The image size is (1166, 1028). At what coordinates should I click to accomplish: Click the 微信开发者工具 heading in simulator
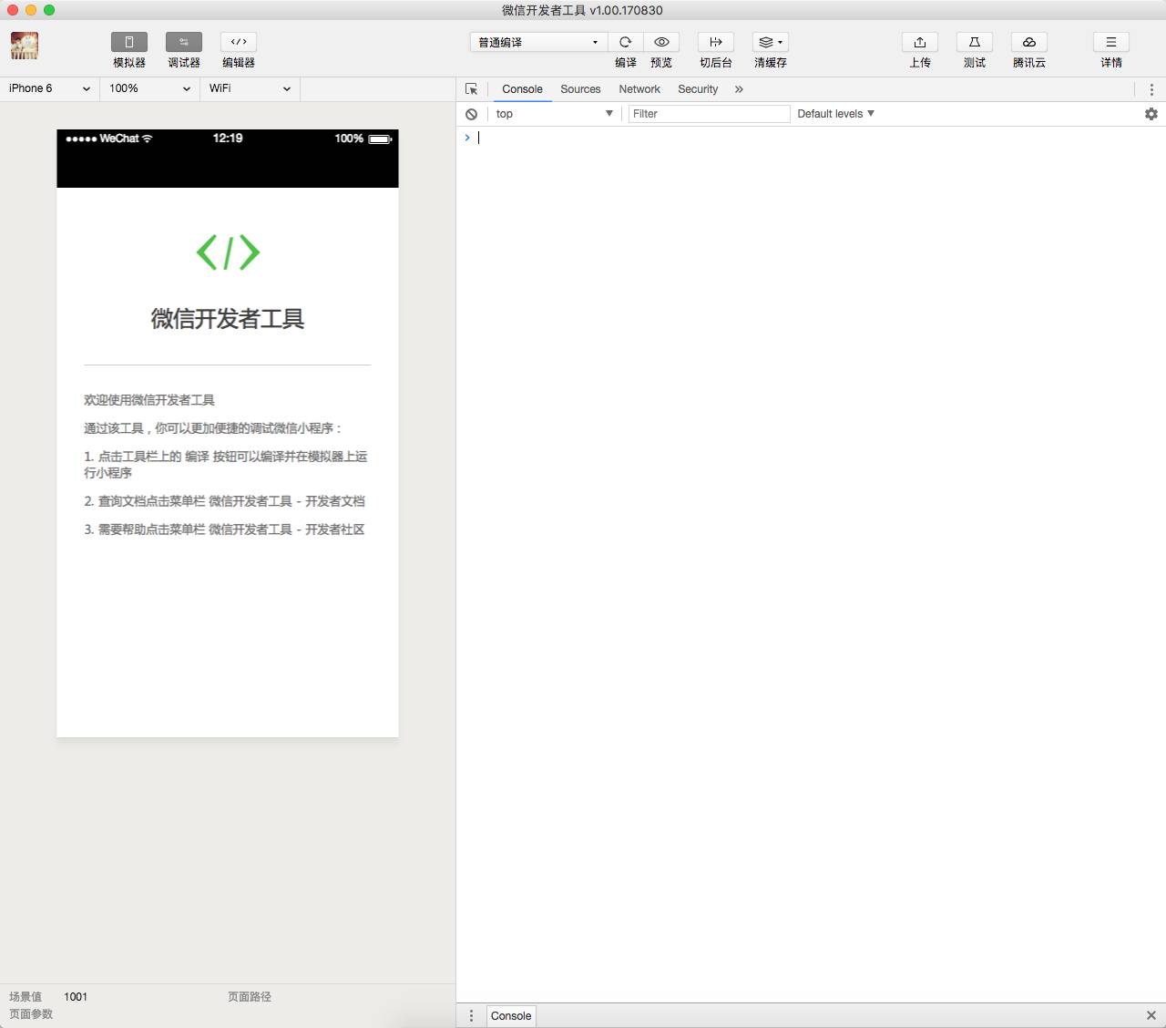click(x=228, y=318)
